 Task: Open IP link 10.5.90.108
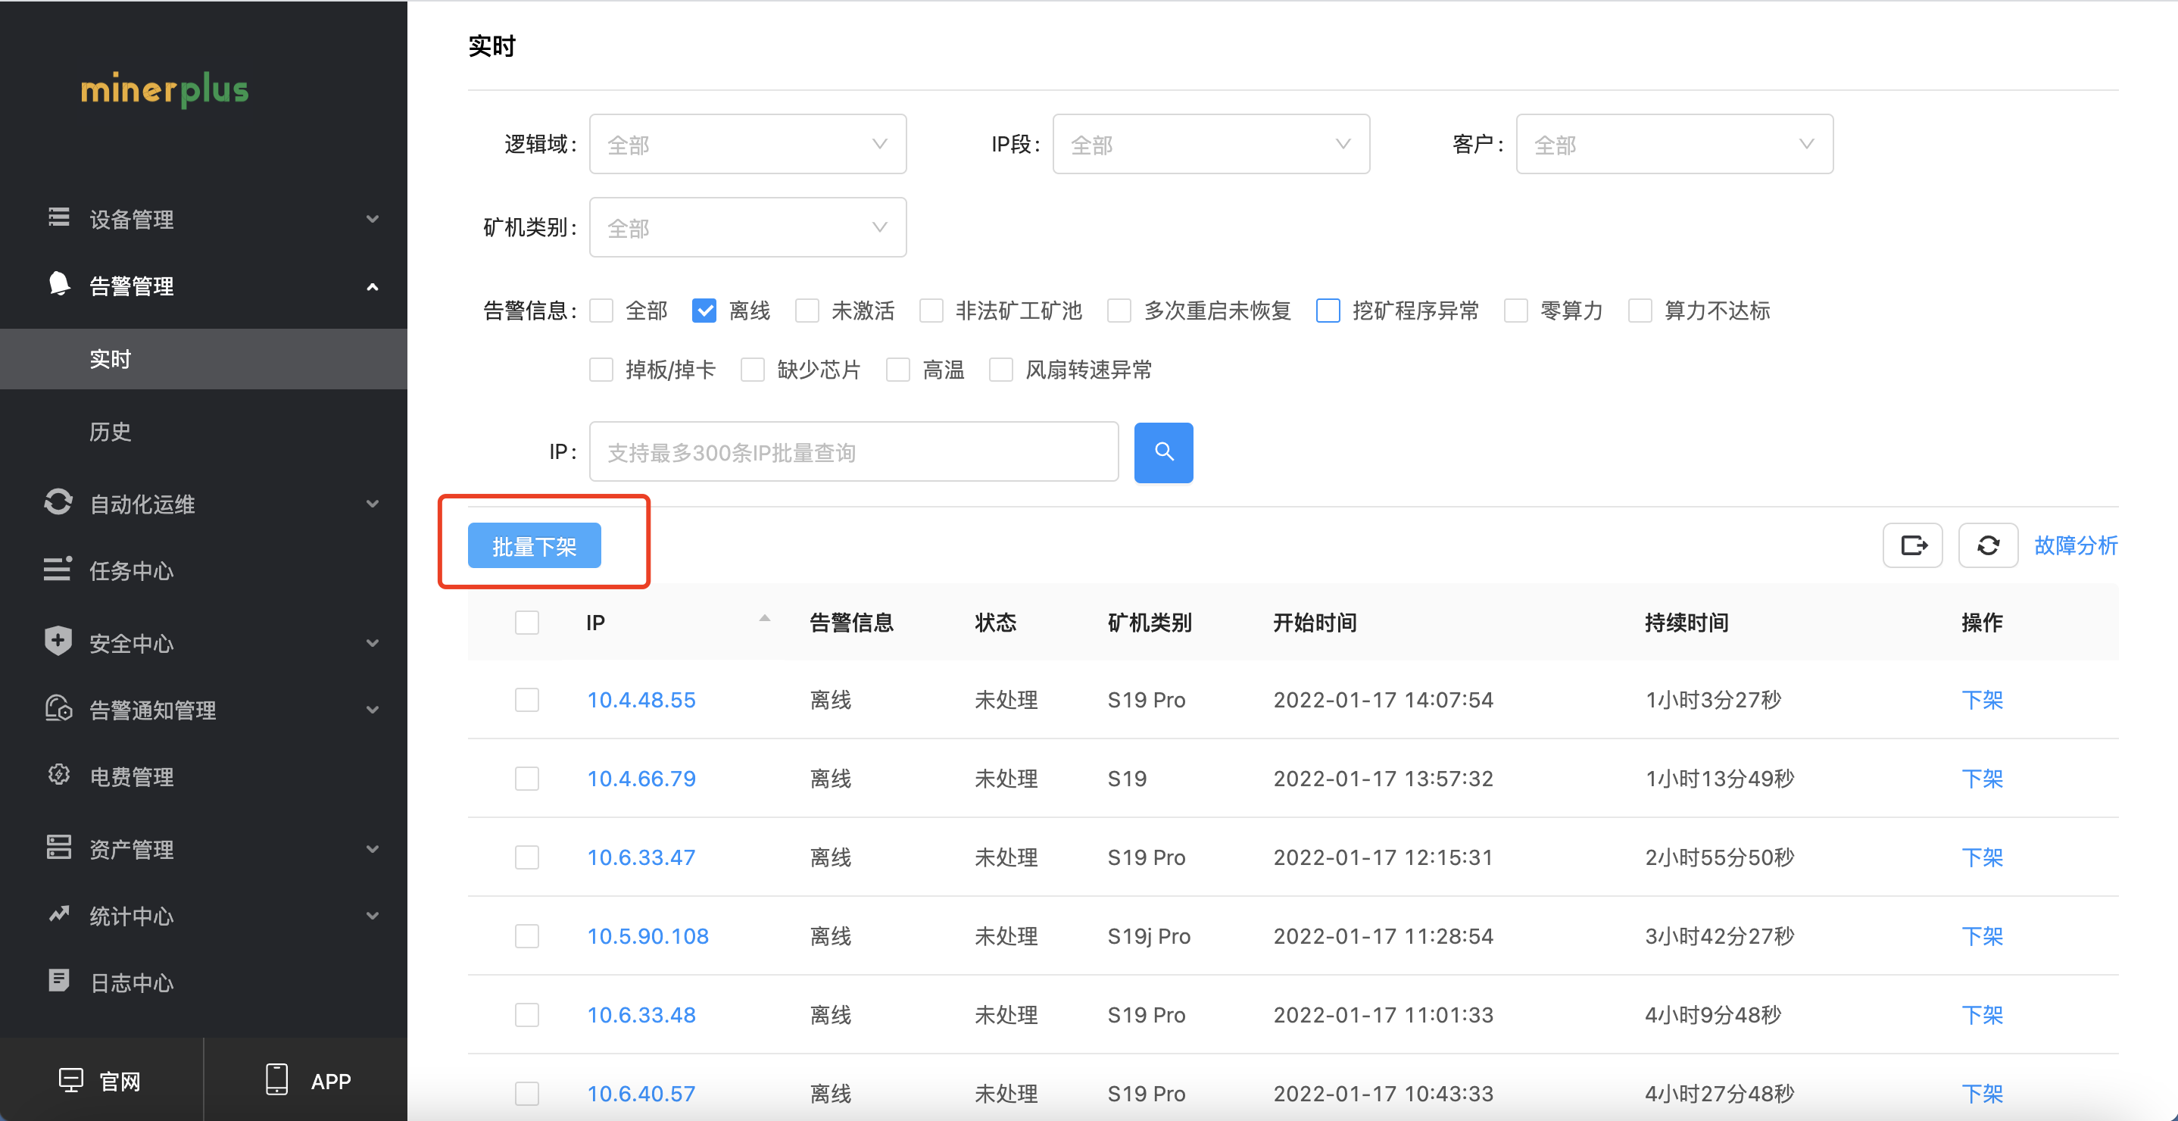click(x=647, y=936)
